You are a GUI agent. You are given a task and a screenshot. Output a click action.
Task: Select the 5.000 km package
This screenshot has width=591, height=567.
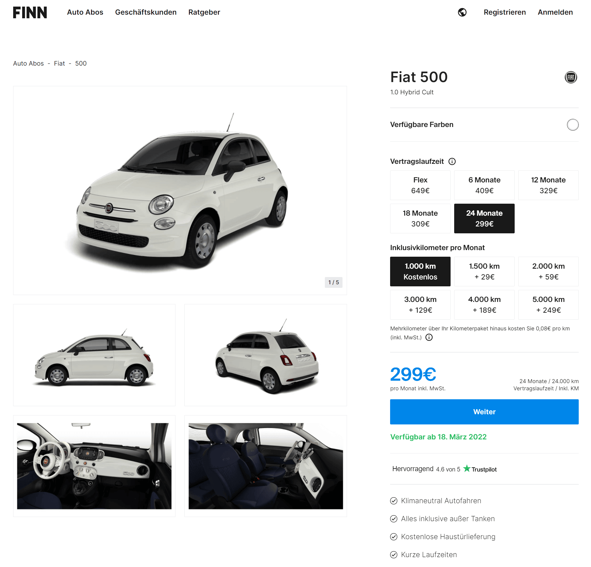tap(548, 304)
